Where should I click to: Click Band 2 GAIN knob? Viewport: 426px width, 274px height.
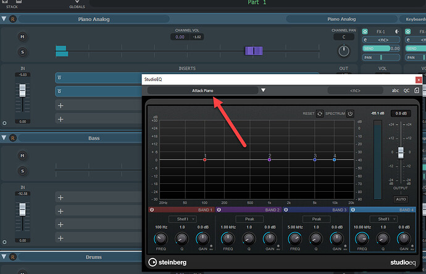(x=270, y=239)
